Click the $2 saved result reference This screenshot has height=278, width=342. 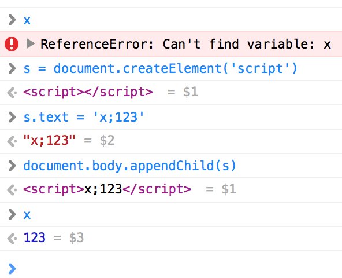coord(107,140)
